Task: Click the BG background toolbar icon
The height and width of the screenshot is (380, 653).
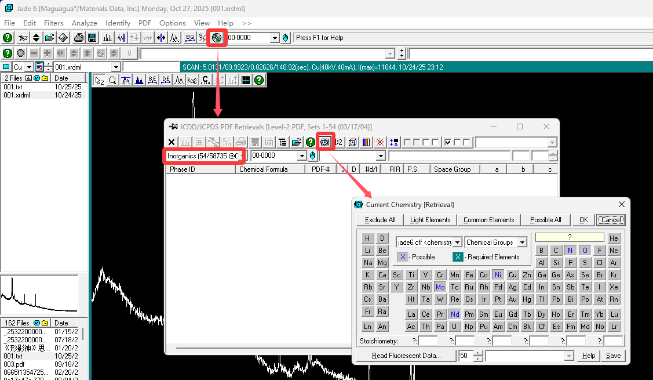Action: pyautogui.click(x=189, y=38)
